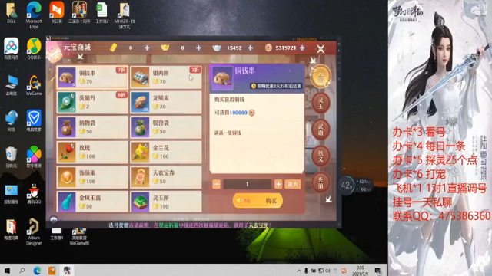Switch to the 武勋 shop tab

pyautogui.click(x=321, y=130)
